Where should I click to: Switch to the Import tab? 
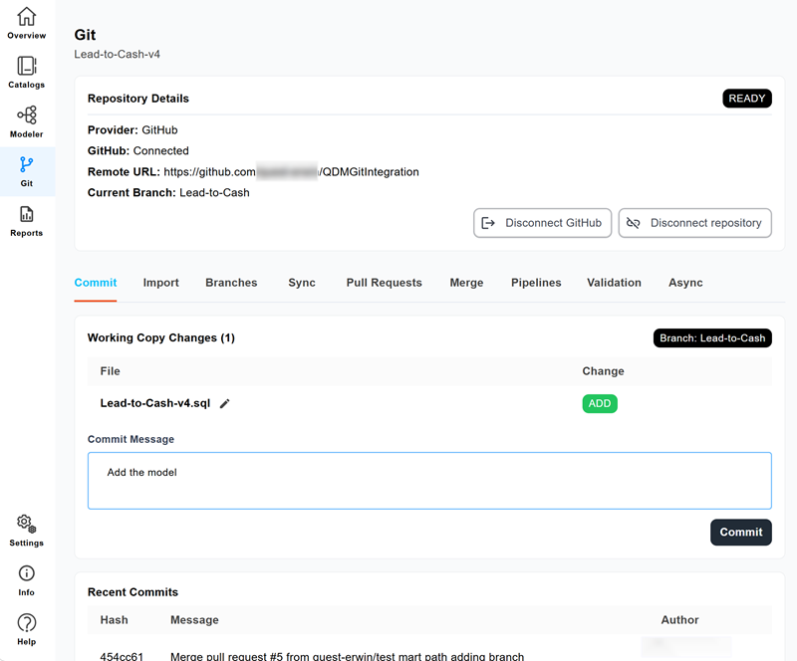pos(161,283)
